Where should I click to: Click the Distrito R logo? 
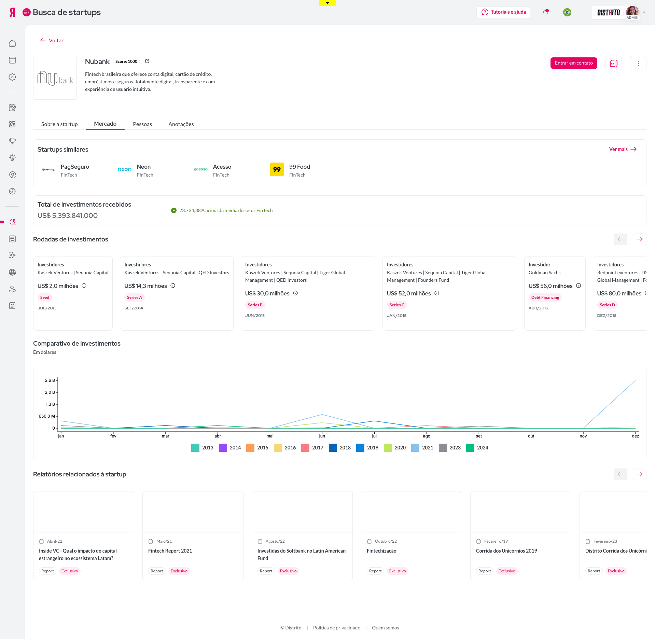12,12
